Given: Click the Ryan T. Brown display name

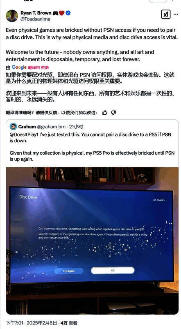Looking at the screenshot, I should coord(36,13).
